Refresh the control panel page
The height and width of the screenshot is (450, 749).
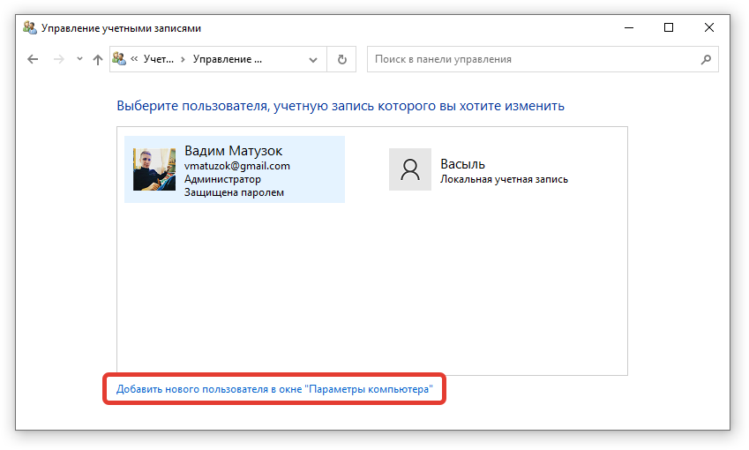(x=341, y=60)
